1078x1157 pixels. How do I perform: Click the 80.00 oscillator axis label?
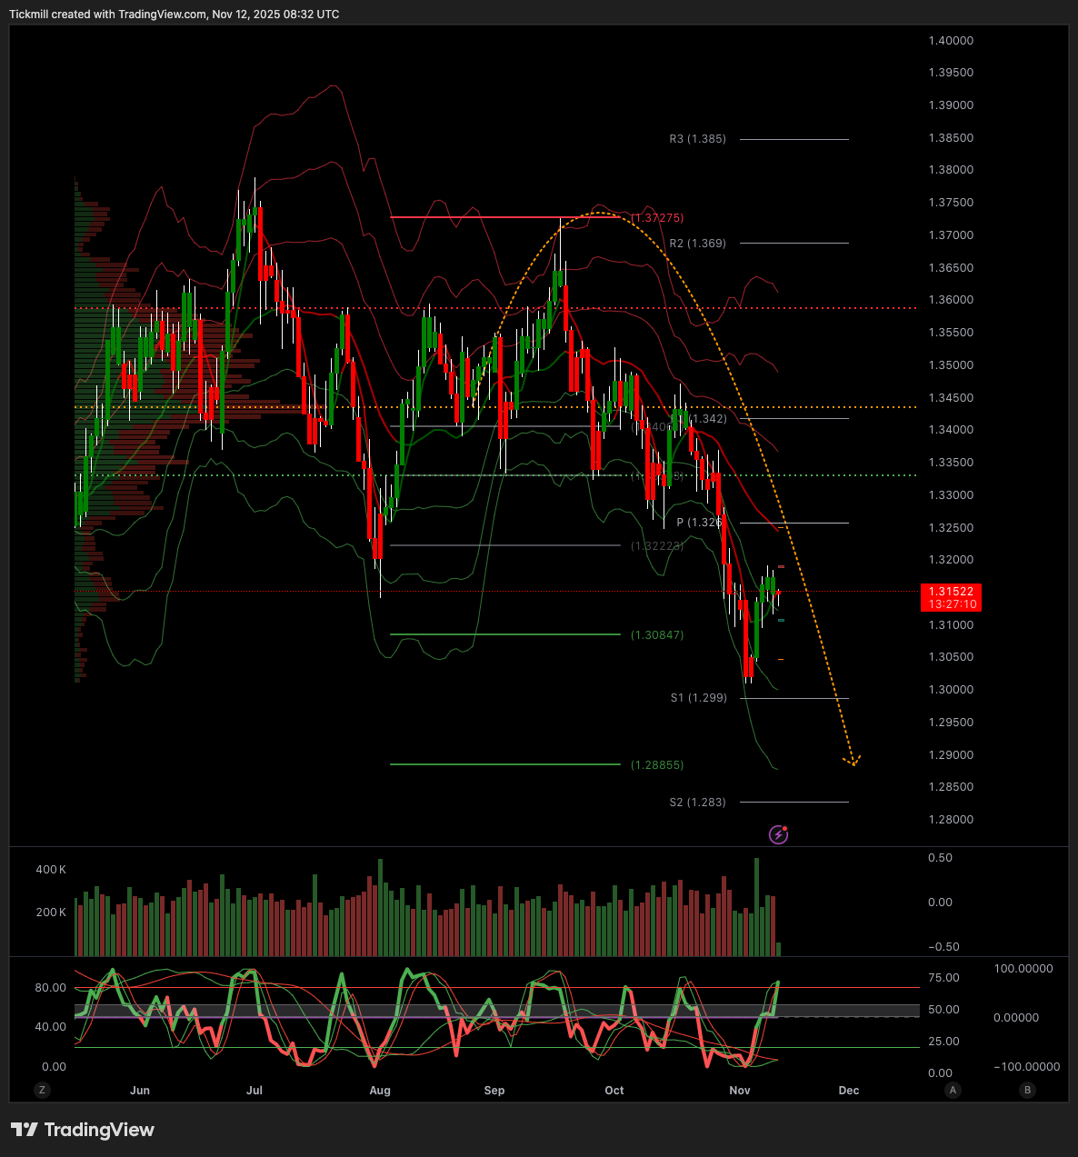51,988
